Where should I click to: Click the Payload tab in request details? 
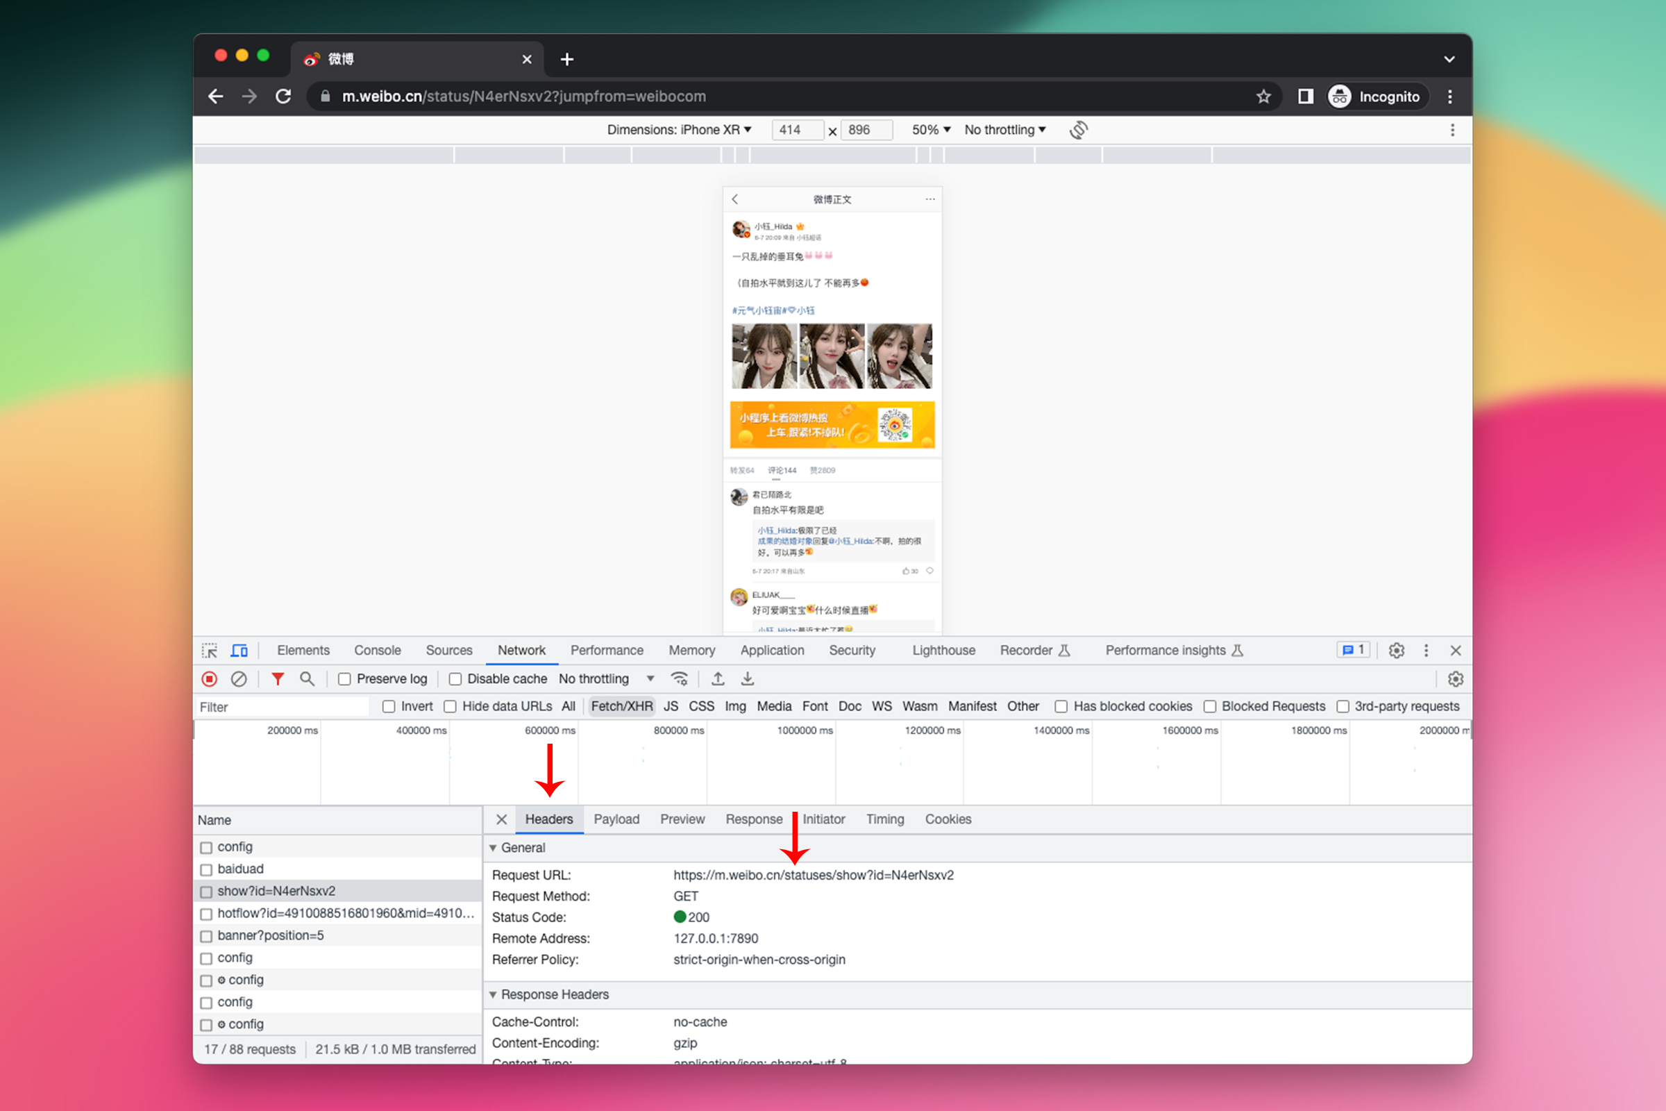[617, 819]
